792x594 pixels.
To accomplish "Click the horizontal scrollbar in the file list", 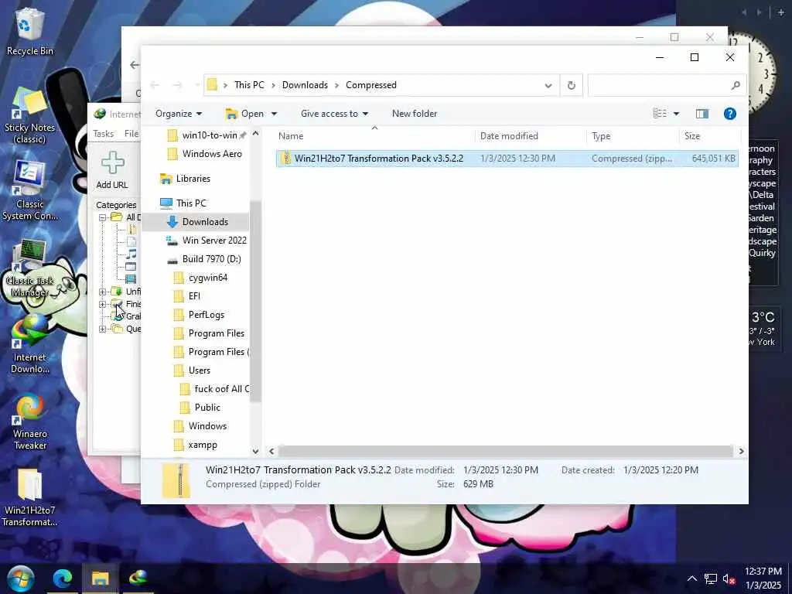I will (x=505, y=451).
